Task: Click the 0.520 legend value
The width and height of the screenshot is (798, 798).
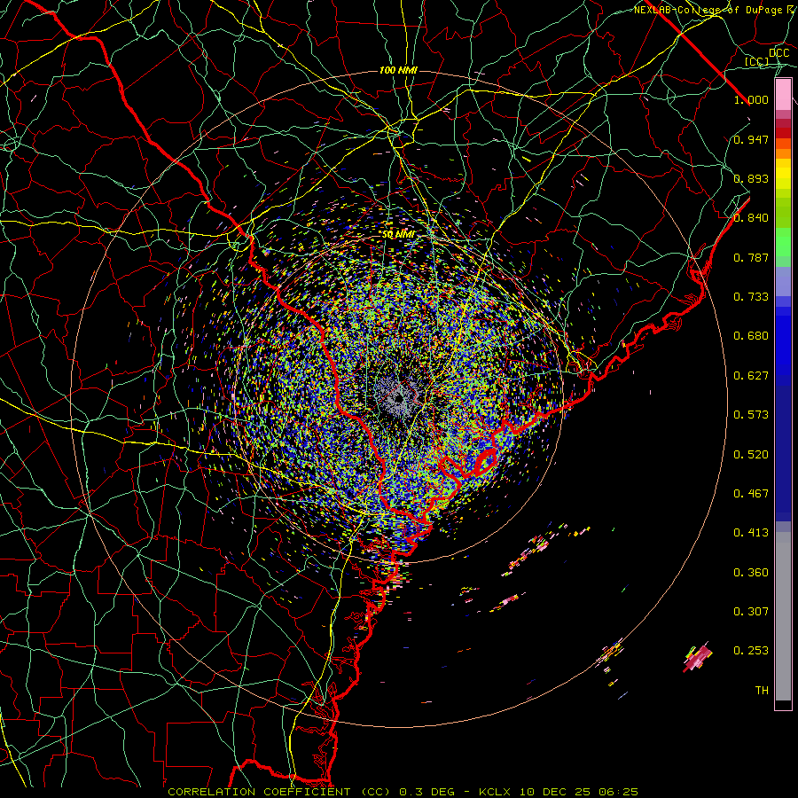Action: (x=751, y=455)
